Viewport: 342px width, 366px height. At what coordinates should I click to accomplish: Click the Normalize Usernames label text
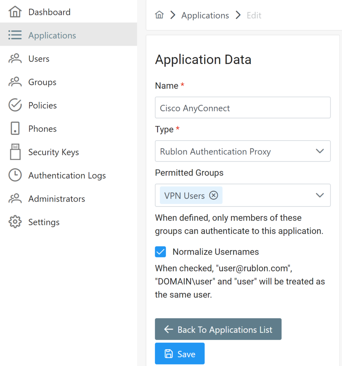pyautogui.click(x=216, y=252)
